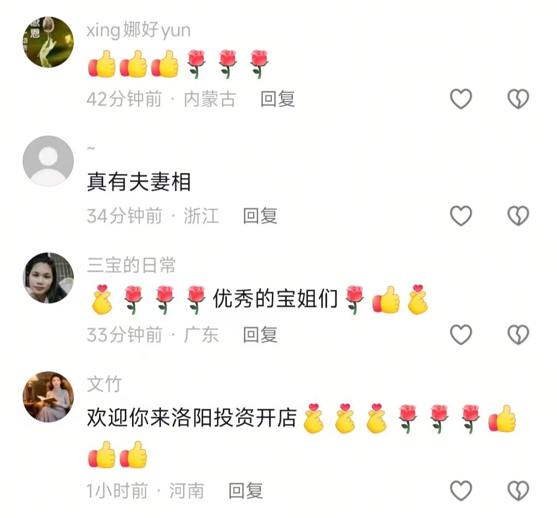Like 文竹's comment about 洛阳
The image size is (557, 518).
(461, 491)
